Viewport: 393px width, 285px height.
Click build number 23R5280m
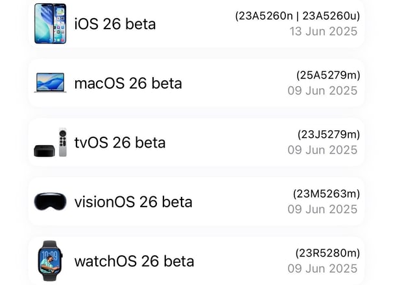[x=327, y=253]
